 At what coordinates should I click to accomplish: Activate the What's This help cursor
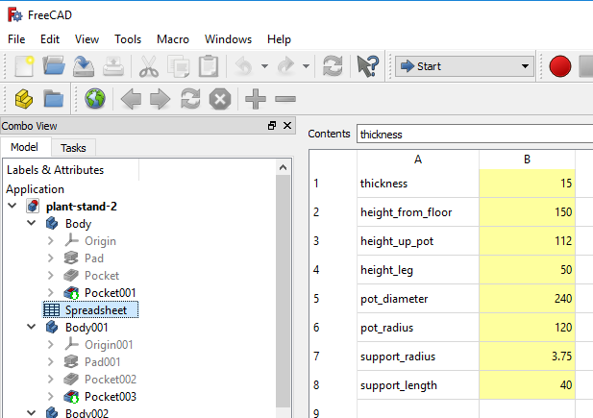coord(367,66)
